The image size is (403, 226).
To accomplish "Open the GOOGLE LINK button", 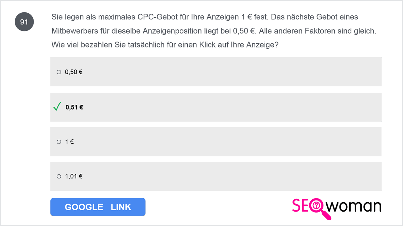I will (98, 207).
